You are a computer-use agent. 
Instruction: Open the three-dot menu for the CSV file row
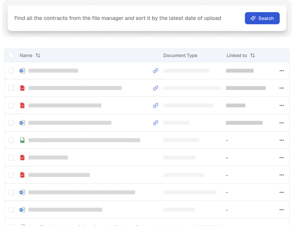pyautogui.click(x=281, y=140)
